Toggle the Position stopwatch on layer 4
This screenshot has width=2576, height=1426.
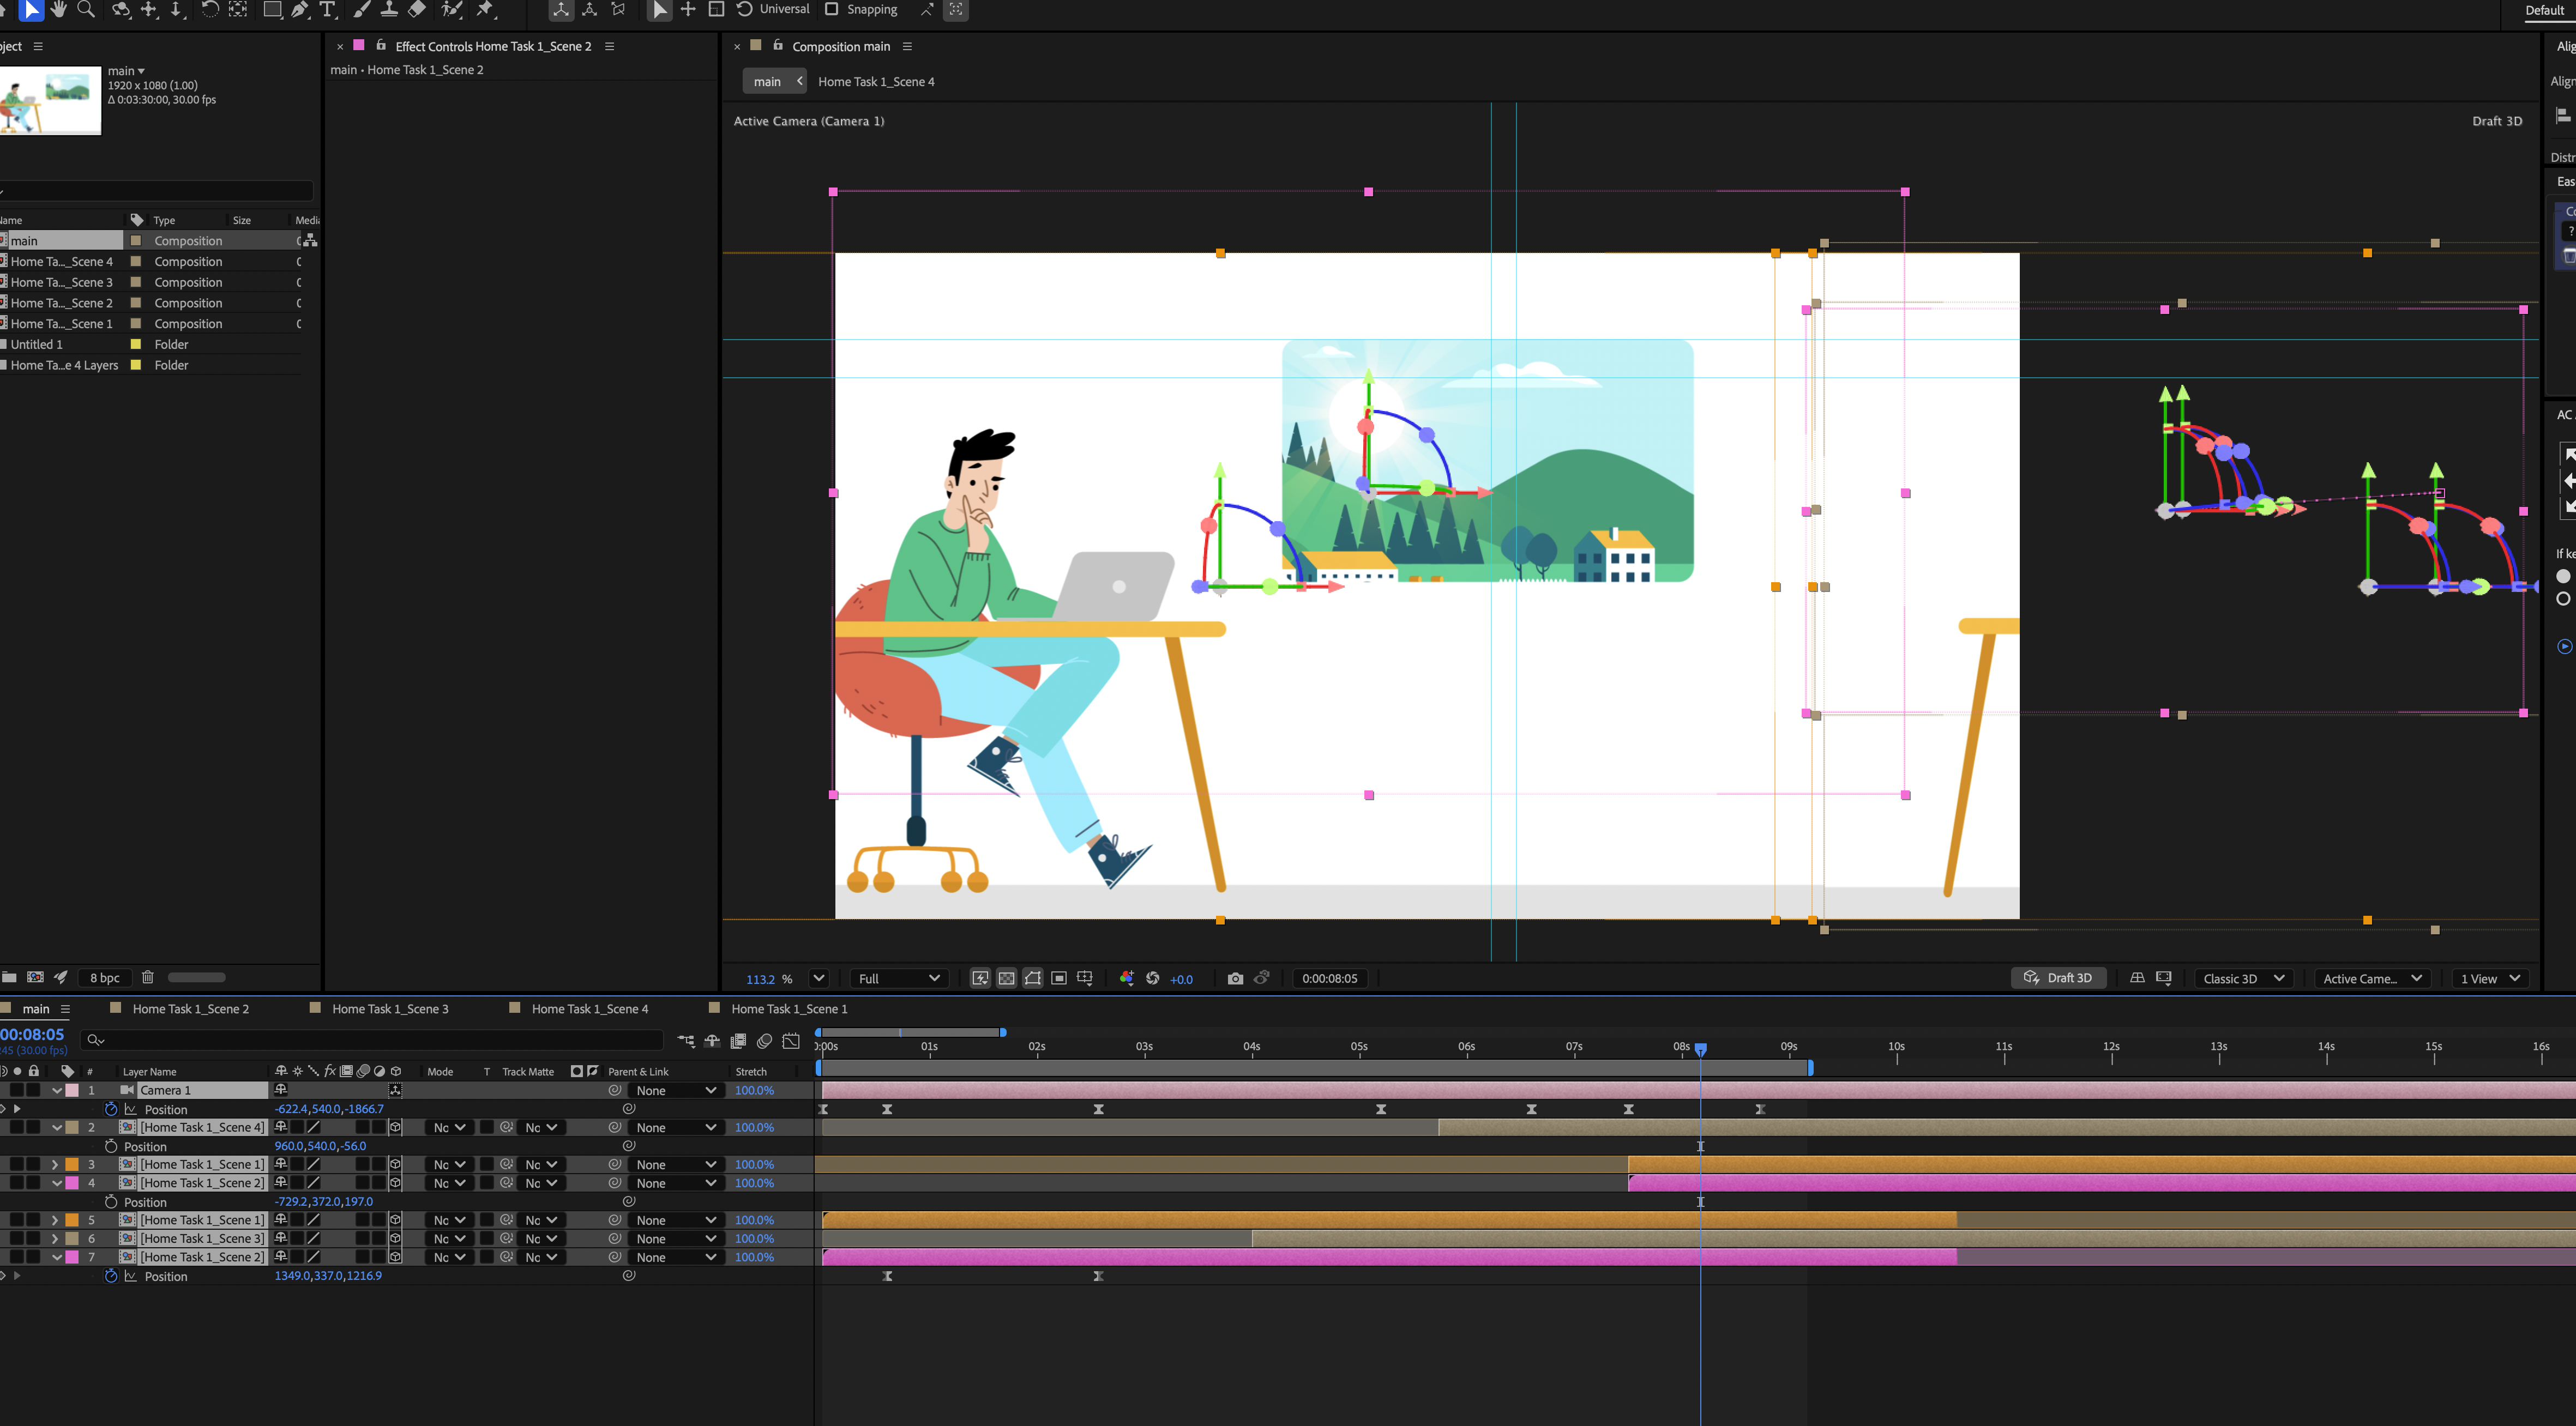pos(111,1202)
